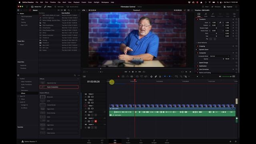Image resolution: width=256 pixels, height=144 pixels.
Task: Toggle the Position Lock icon
Action: 160,76
